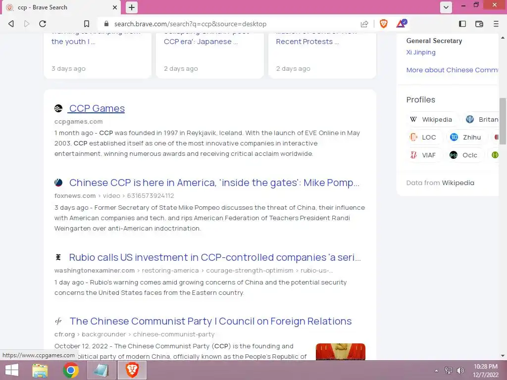Open the Xi Jinping link

point(421,52)
